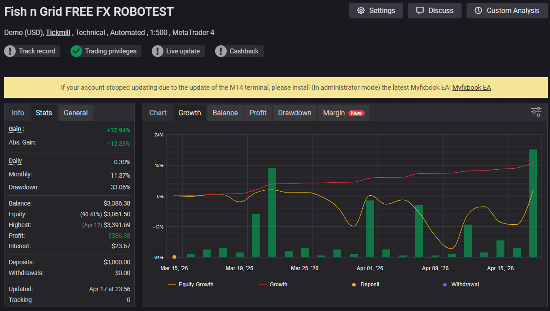Open the Drawdown chart tab

point(295,113)
